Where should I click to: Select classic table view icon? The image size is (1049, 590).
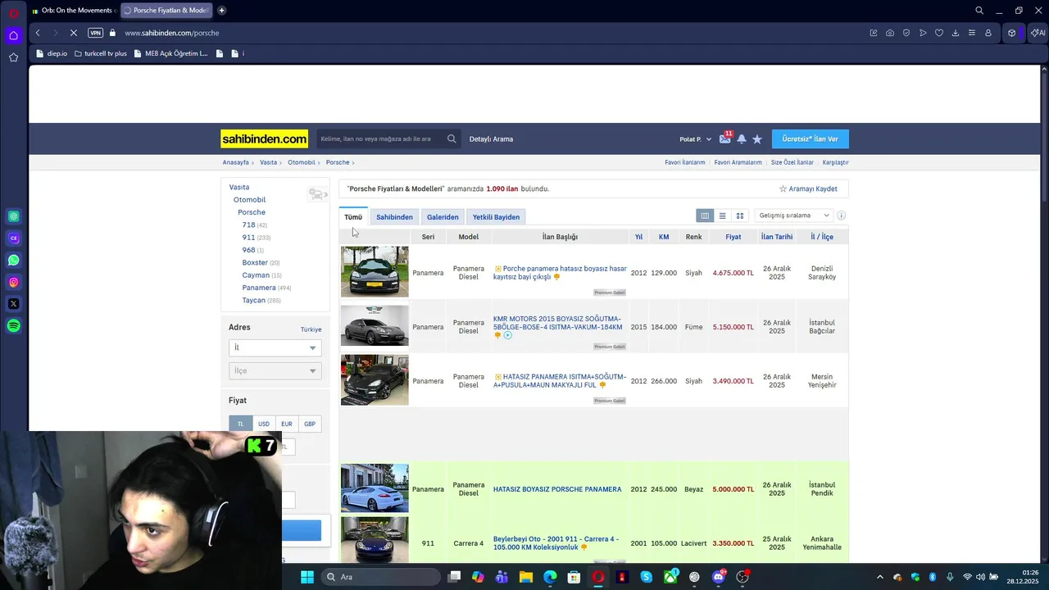[x=705, y=216]
